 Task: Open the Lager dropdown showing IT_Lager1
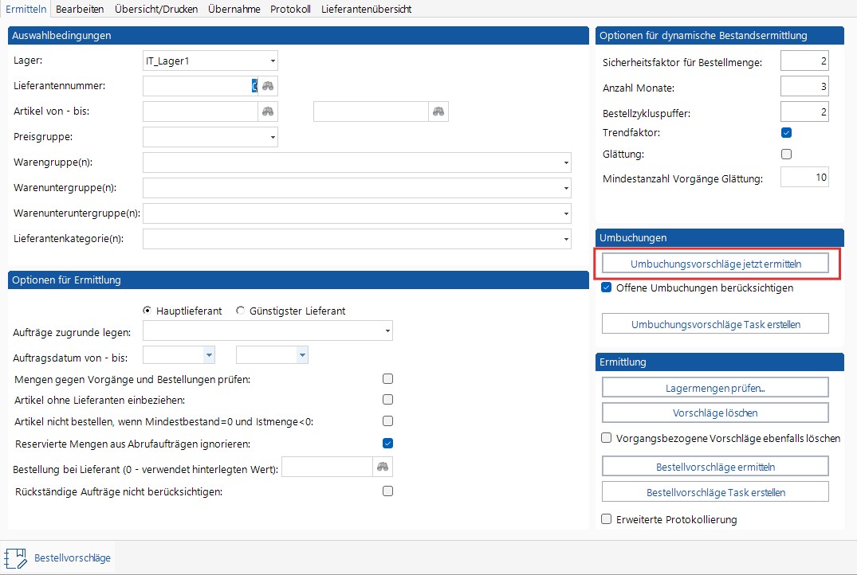pyautogui.click(x=273, y=61)
